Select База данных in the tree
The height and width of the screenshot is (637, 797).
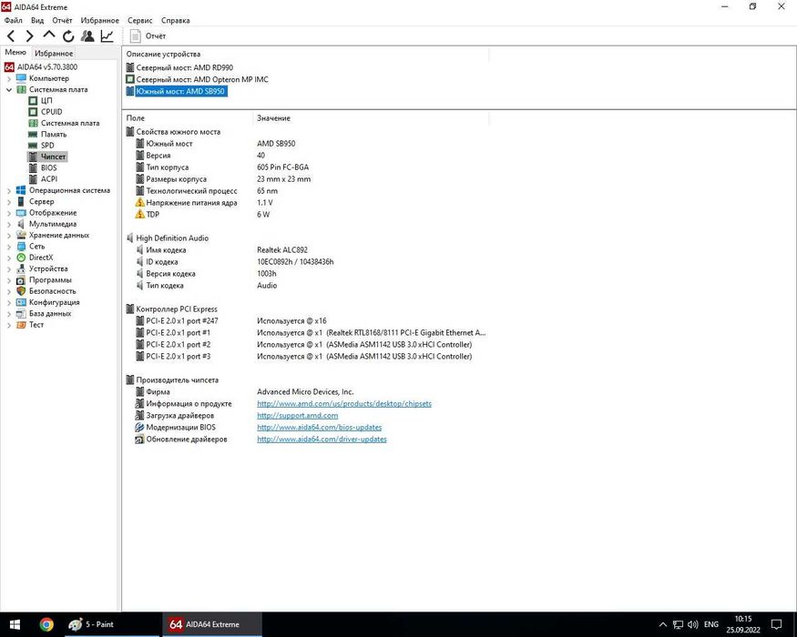[x=50, y=313]
